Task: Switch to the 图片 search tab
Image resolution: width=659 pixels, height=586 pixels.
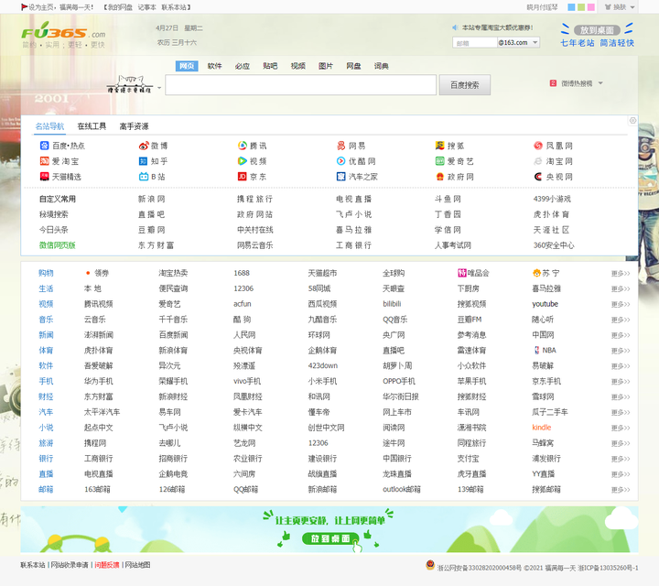Action: (325, 66)
